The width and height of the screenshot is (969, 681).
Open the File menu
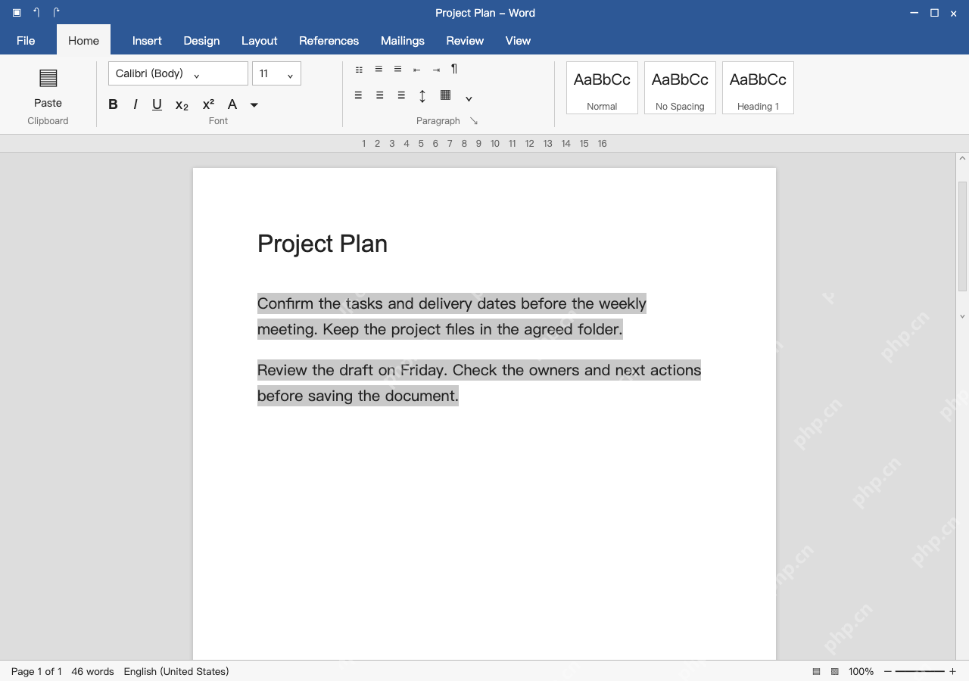point(26,41)
